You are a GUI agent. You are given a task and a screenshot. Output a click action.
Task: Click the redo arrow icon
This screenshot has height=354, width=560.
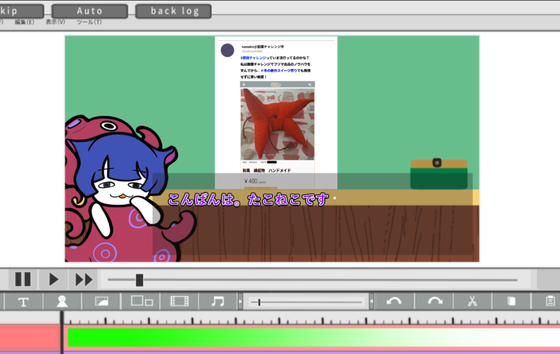[435, 301]
